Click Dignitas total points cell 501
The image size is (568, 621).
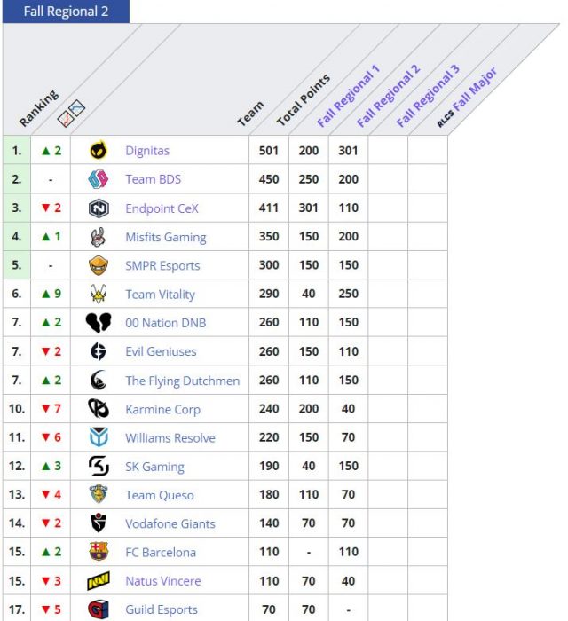pyautogui.click(x=268, y=151)
